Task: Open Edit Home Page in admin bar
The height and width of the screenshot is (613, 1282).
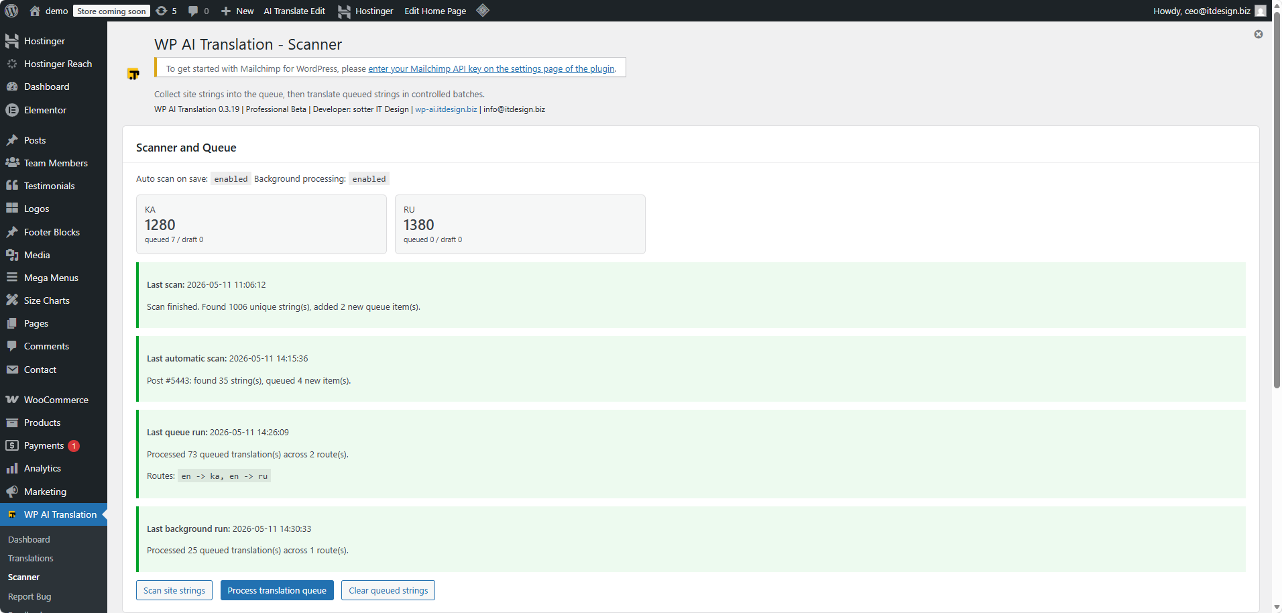Action: click(435, 11)
